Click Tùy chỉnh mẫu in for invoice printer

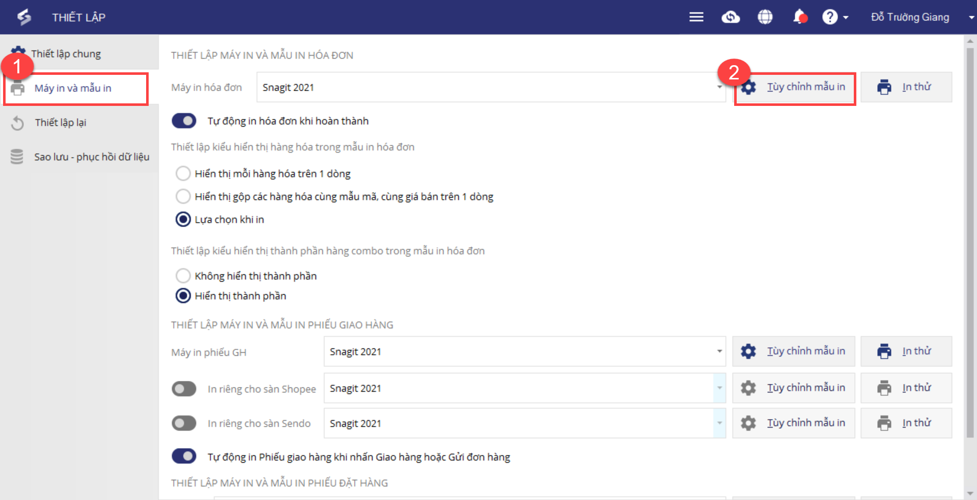(x=794, y=88)
